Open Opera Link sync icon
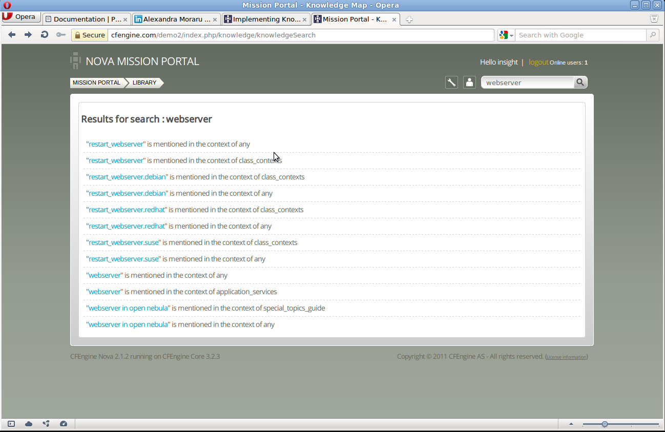 [x=46, y=424]
